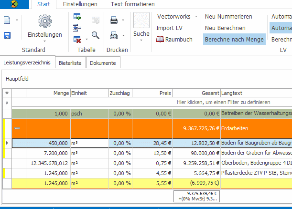This screenshot has height=209, width=292.
Task: Click the total 90.000,00 € cell
Action: [x=196, y=153]
